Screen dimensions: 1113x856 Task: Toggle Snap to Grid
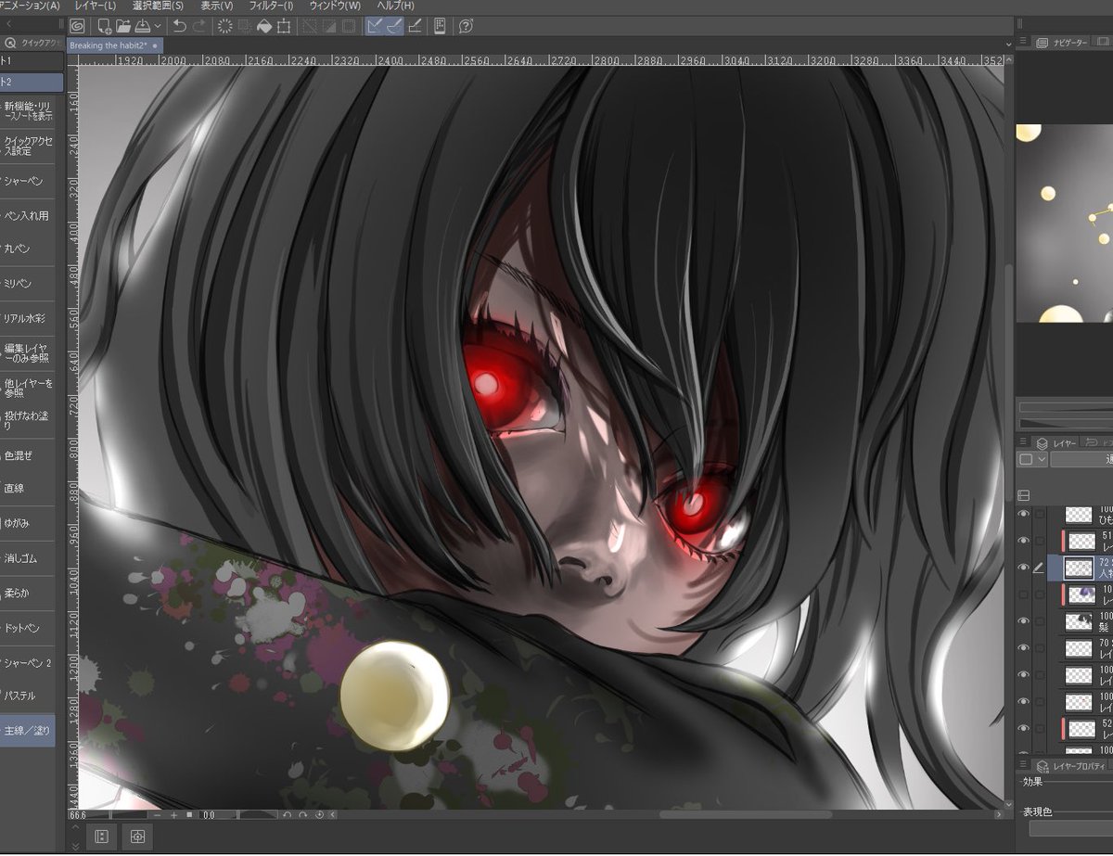(415, 26)
